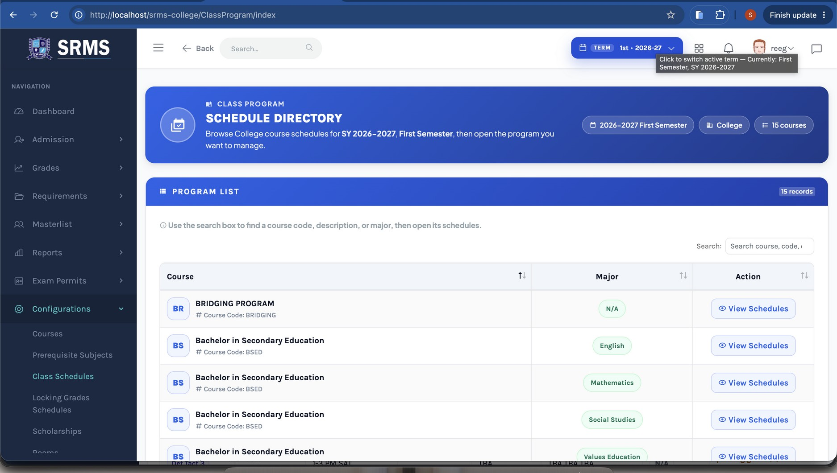Click the 2026-2027 First Semester badge
Viewport: 837px width, 473px height.
point(638,125)
